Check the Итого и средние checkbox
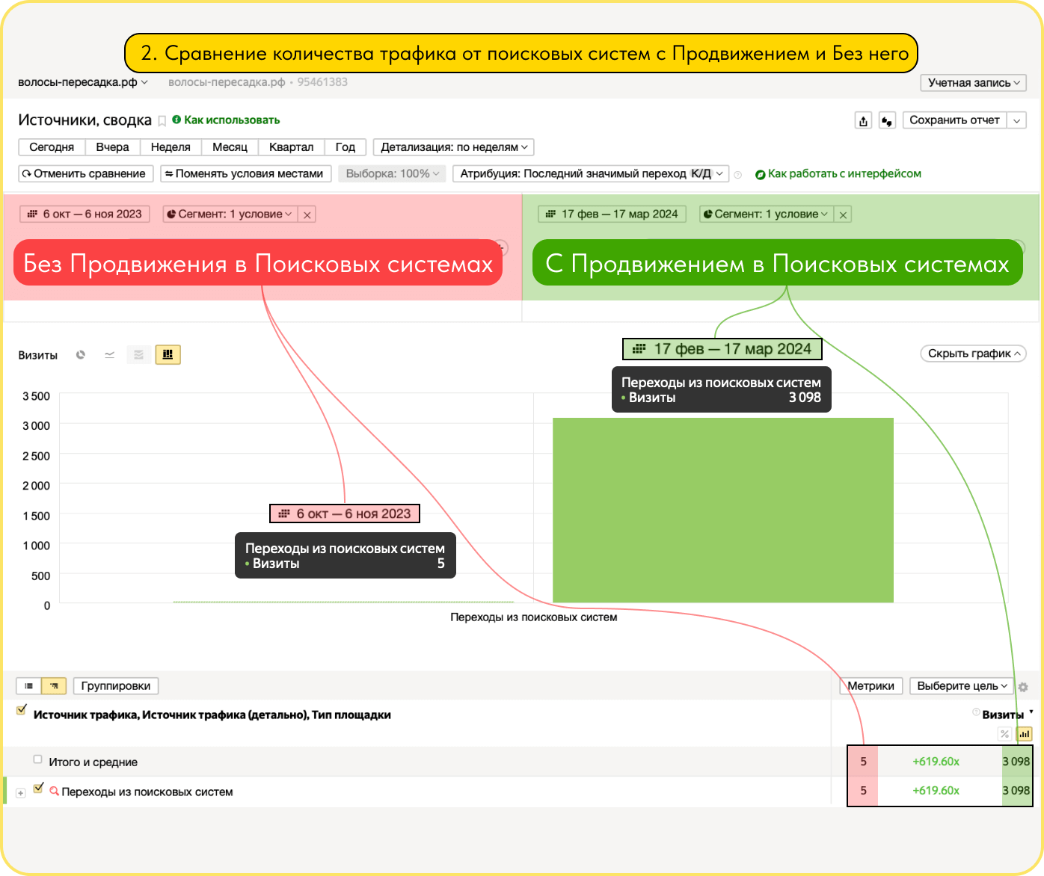The width and height of the screenshot is (1044, 876). point(38,759)
